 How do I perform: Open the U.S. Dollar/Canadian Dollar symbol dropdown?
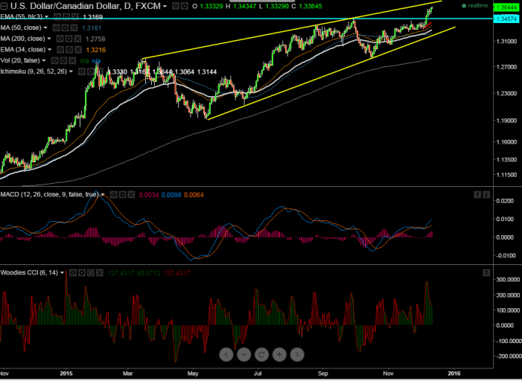point(165,6)
